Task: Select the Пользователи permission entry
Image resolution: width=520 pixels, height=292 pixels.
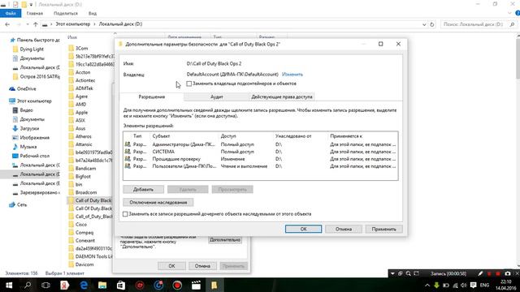Action: coord(260,166)
